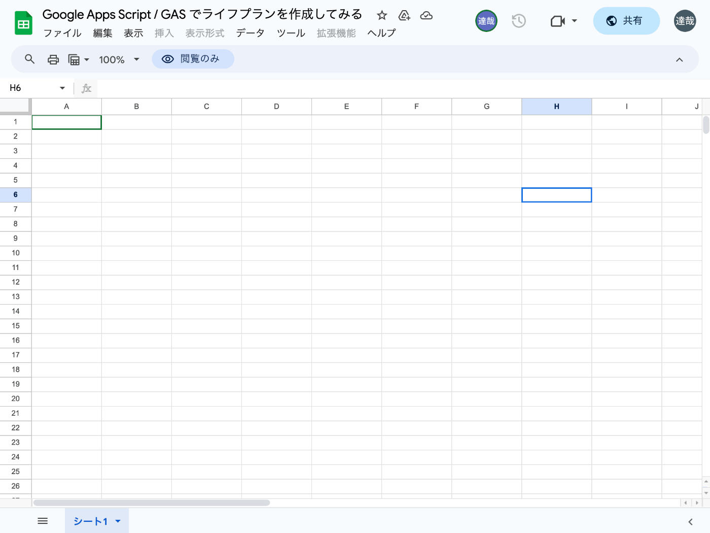Viewport: 710px width, 533px height.
Task: Open the 挿入 menu
Action: [164, 33]
